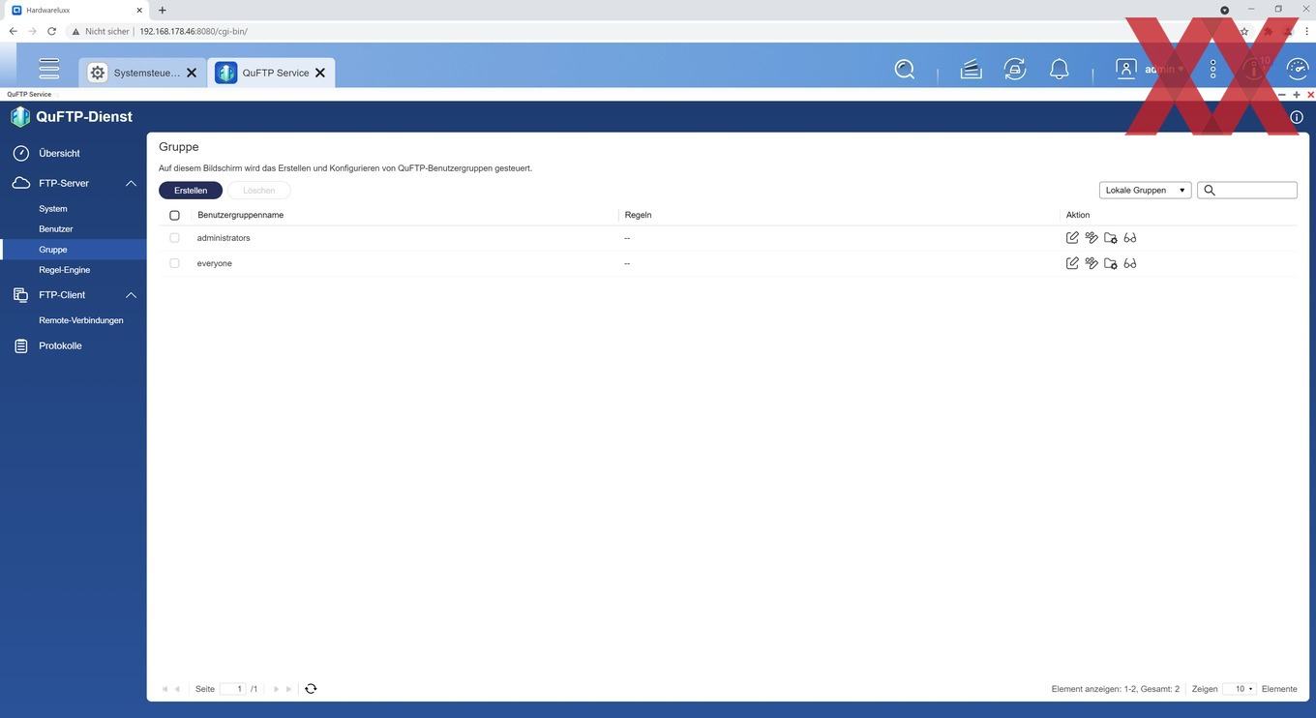The image size is (1316, 718).
Task: Go to the next page arrow
Action: pos(276,689)
